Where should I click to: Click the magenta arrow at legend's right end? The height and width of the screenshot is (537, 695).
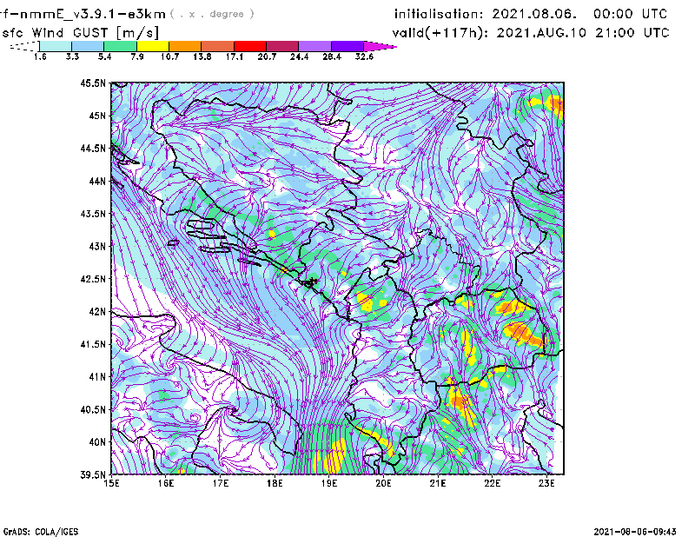point(380,45)
